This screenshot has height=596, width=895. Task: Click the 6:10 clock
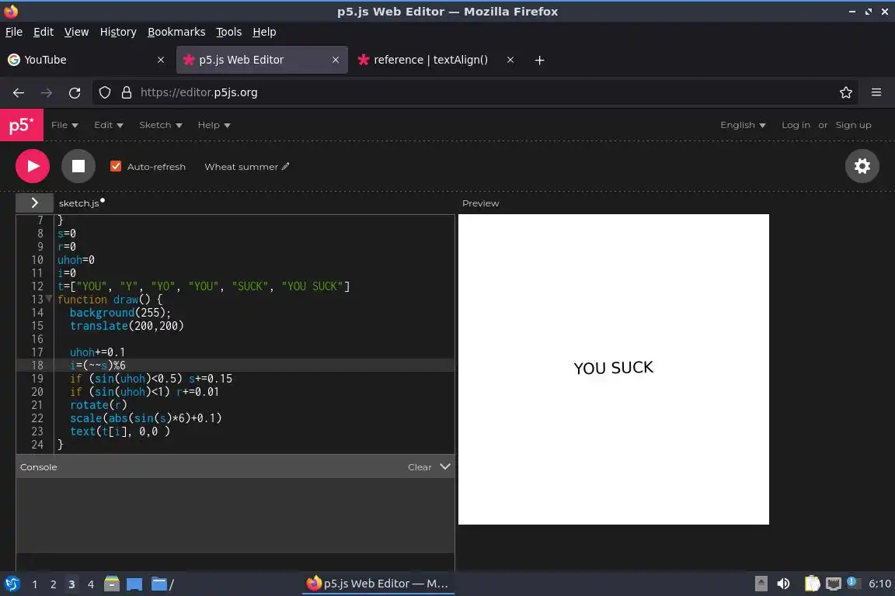[x=879, y=584]
